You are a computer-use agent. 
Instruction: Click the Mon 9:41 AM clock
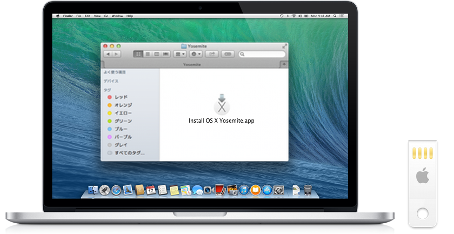click(321, 16)
